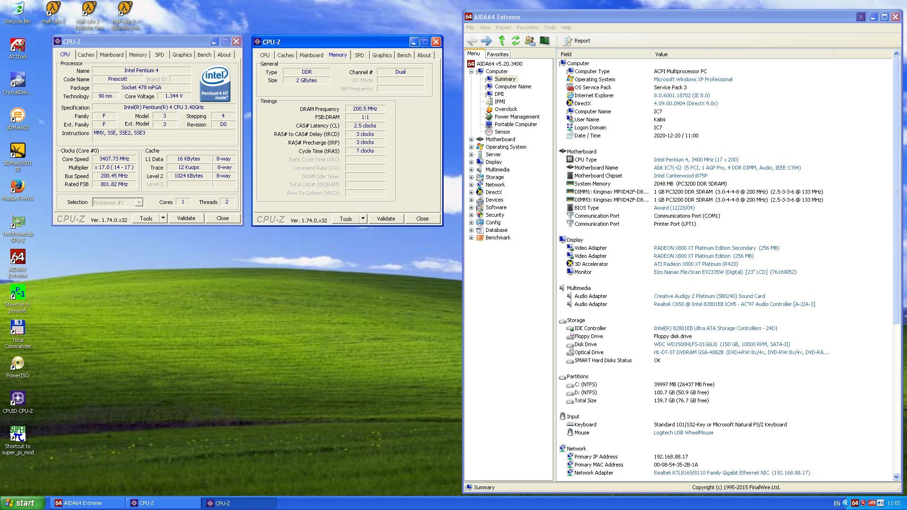Screen dimensions: 907x510
Task: Click the green monitor icon in AIDA64 toolbar
Action: (544, 41)
